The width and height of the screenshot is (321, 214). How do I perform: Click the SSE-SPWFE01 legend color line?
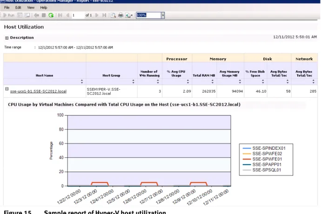pos(247,159)
